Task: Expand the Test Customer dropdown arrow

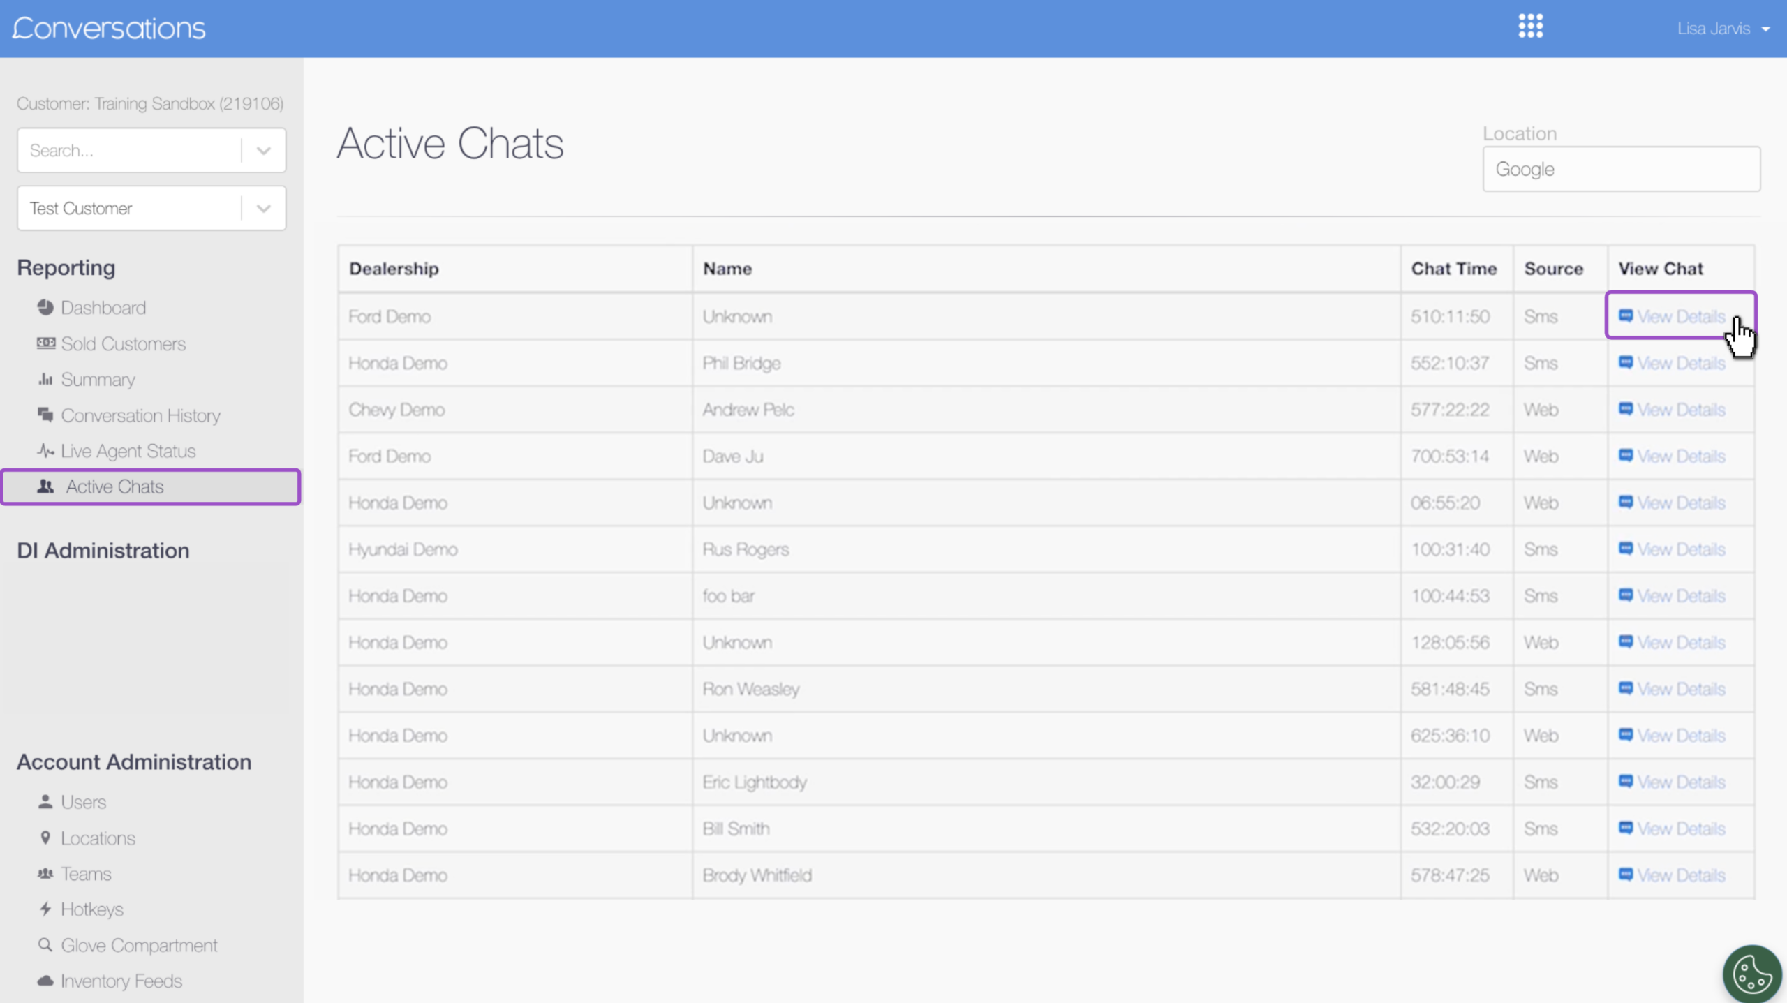Action: pos(263,208)
